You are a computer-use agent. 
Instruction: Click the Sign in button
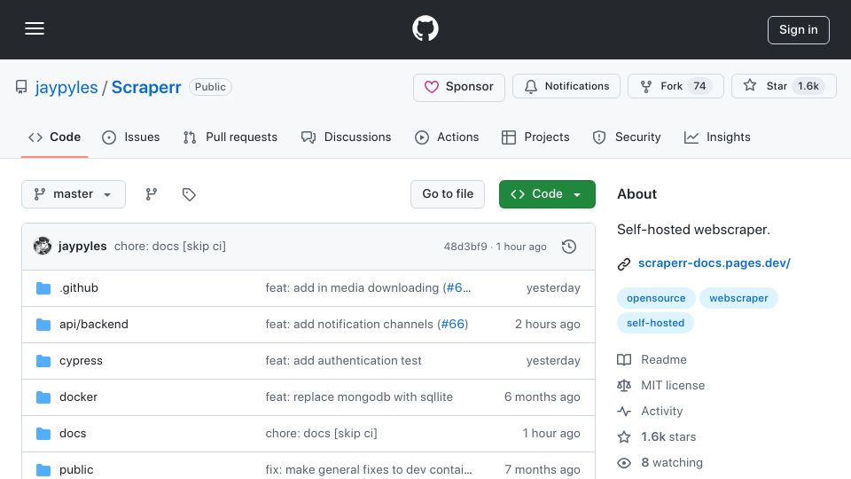tap(799, 30)
